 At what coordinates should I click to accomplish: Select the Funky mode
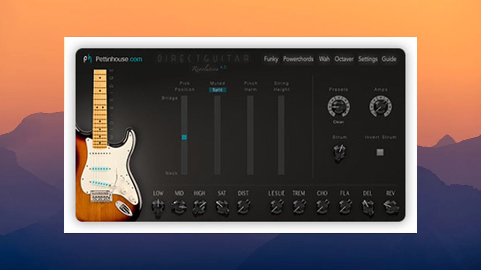(271, 59)
